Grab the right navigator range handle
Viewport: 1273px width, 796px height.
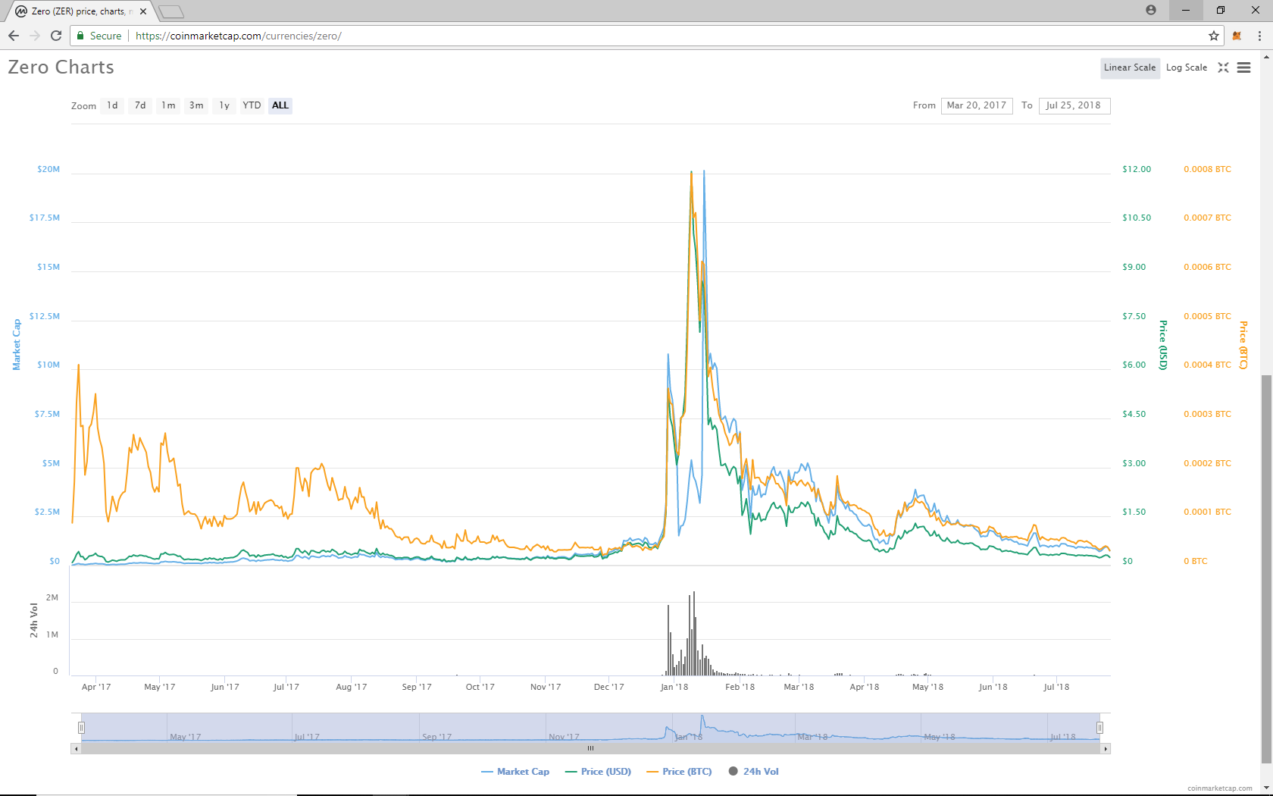coord(1099,728)
